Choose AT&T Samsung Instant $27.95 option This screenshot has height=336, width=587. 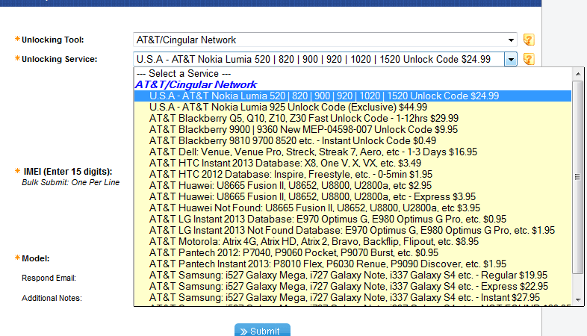point(352,297)
